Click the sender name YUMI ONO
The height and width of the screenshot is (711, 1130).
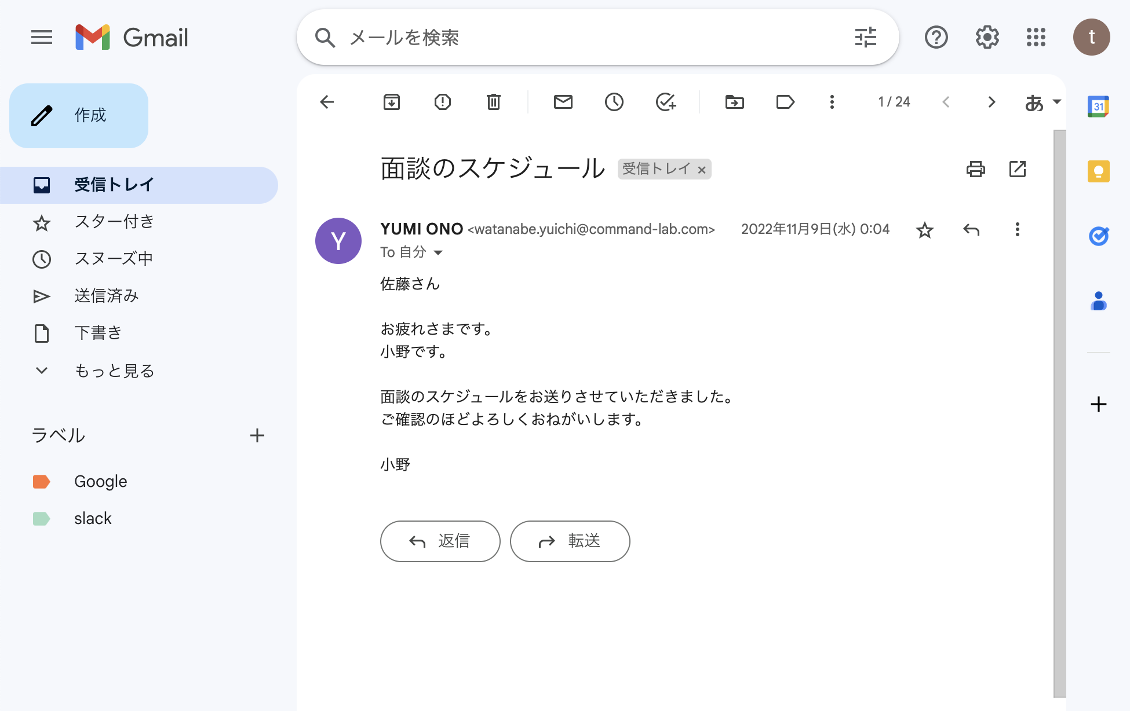click(422, 229)
